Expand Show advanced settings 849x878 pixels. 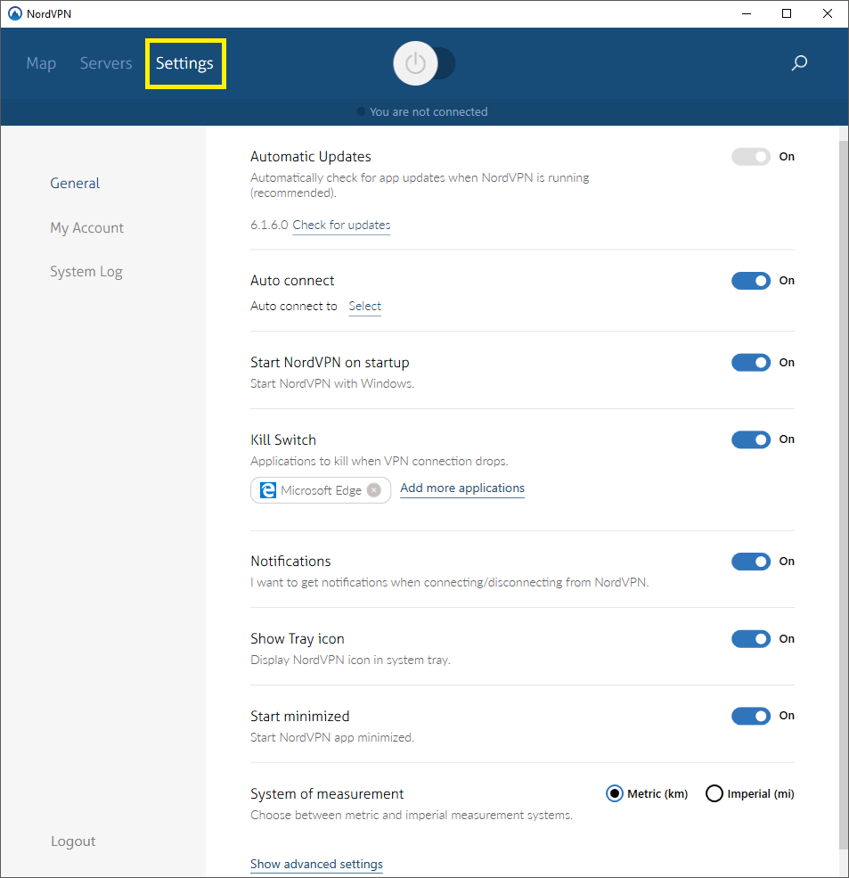click(x=317, y=864)
